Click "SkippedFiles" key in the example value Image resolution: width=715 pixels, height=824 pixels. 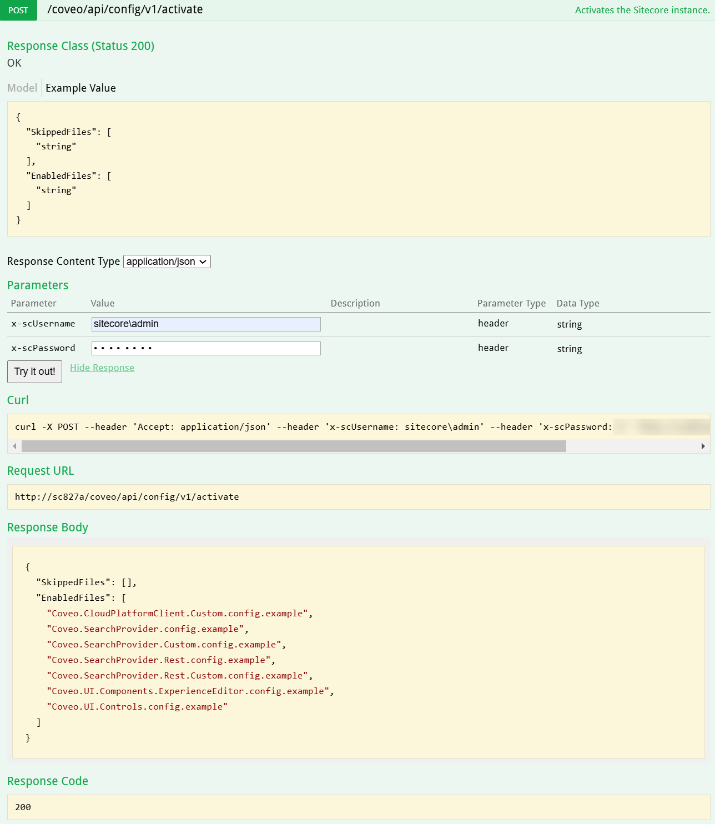[x=61, y=132]
